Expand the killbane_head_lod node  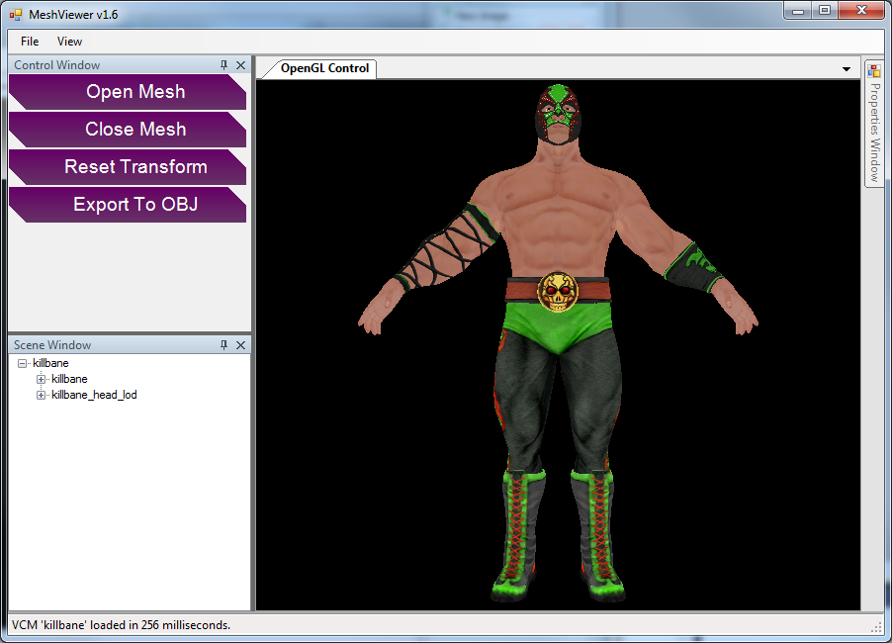(41, 395)
